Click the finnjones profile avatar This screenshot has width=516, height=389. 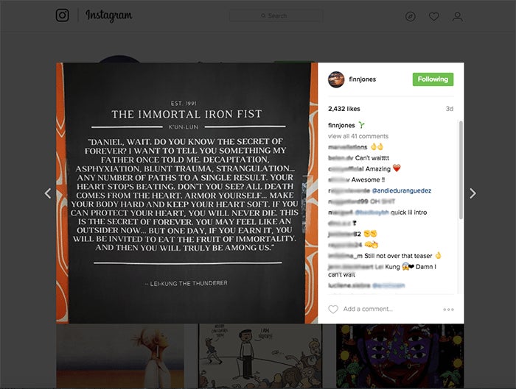(x=336, y=79)
